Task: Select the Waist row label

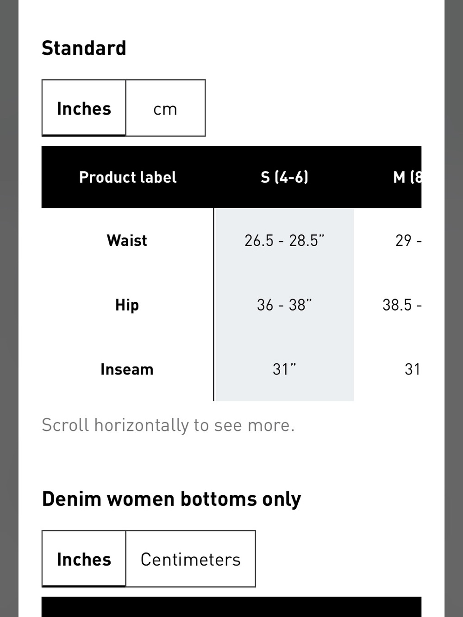Action: [127, 240]
